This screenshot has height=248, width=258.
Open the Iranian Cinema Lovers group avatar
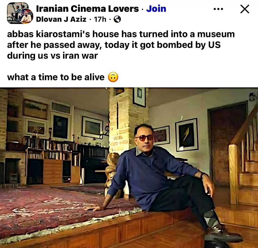pos(17,12)
